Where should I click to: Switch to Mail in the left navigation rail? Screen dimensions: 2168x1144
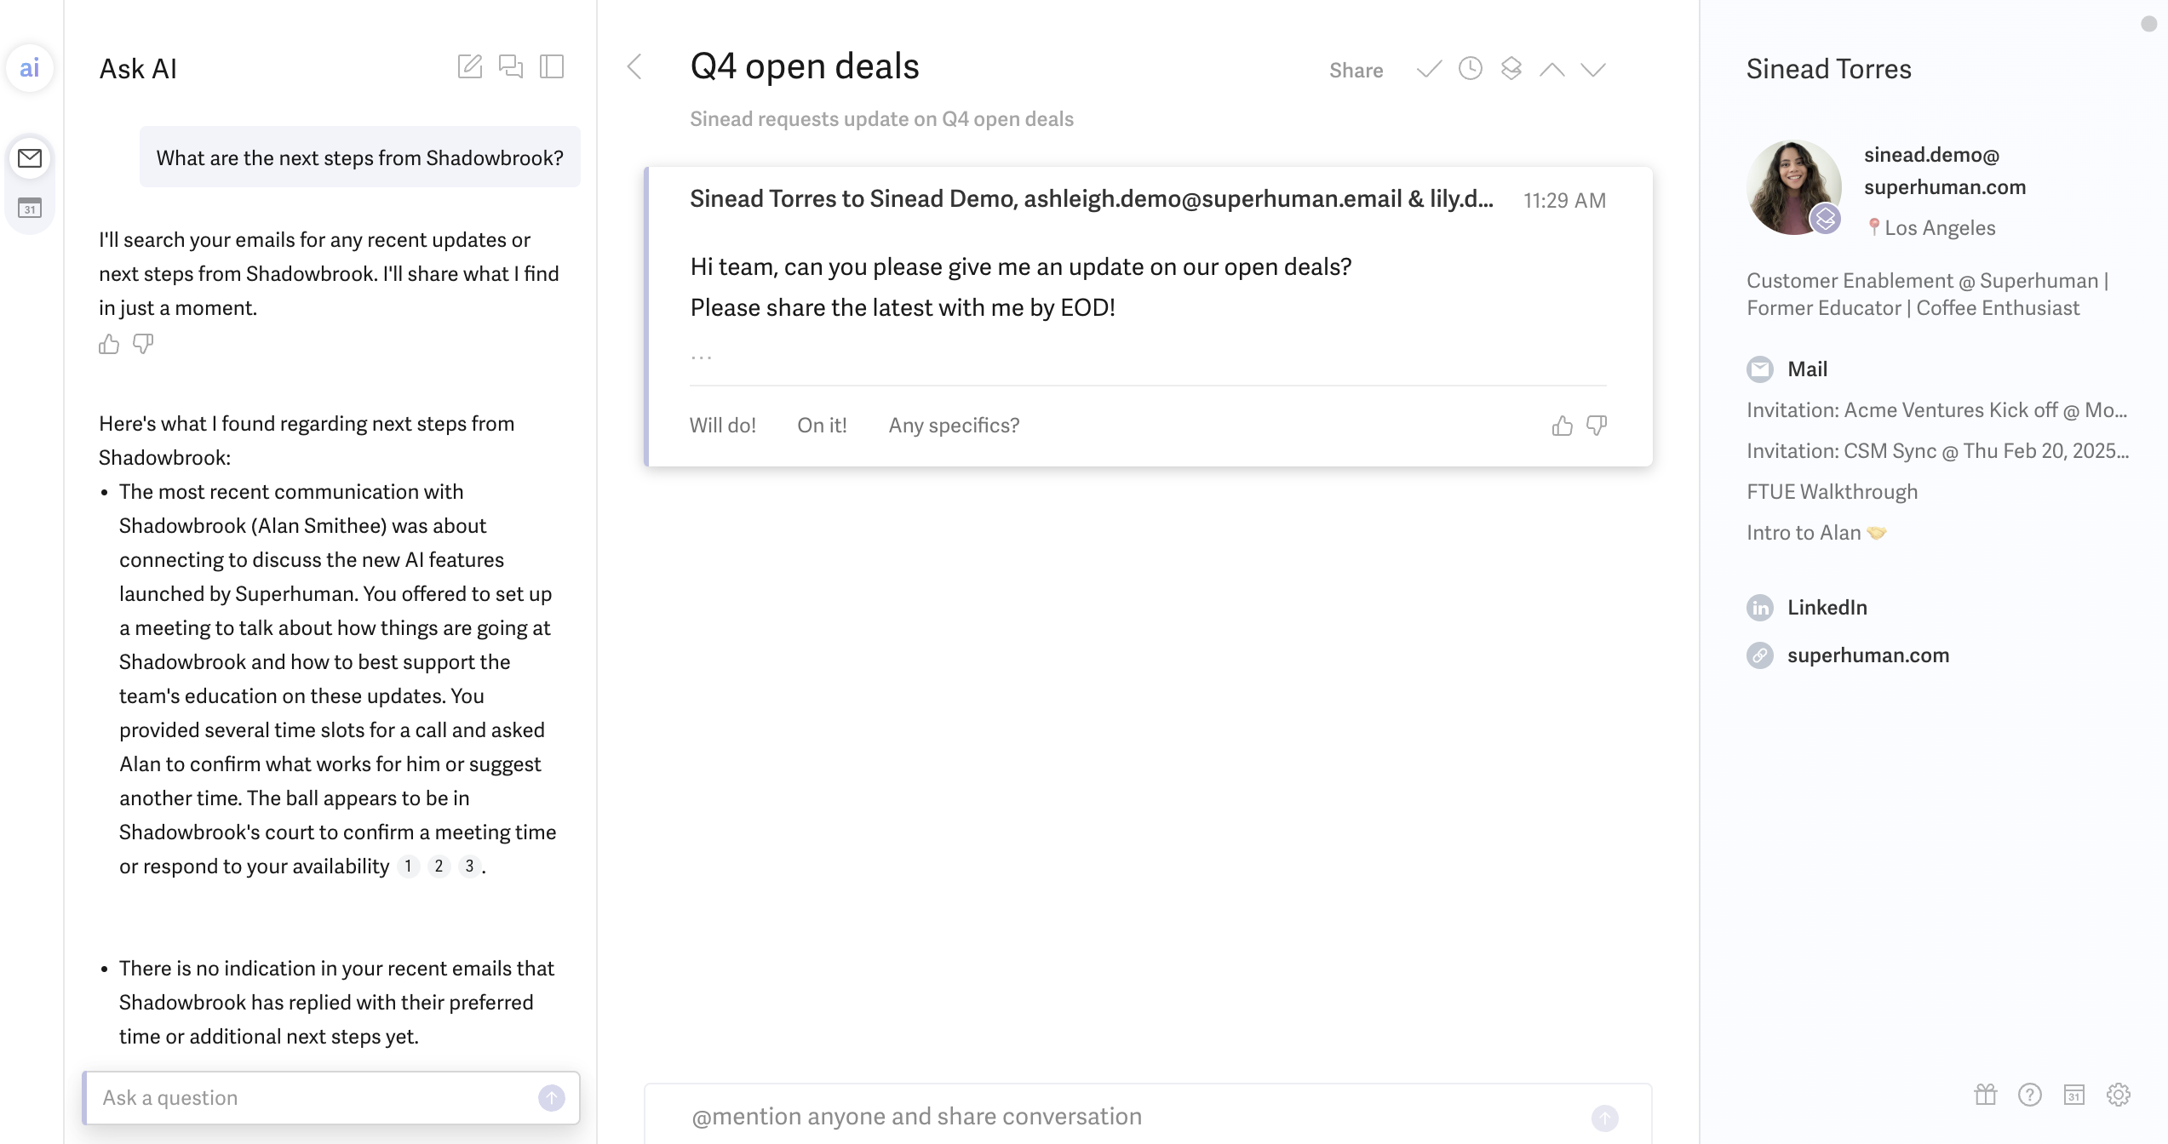(30, 157)
